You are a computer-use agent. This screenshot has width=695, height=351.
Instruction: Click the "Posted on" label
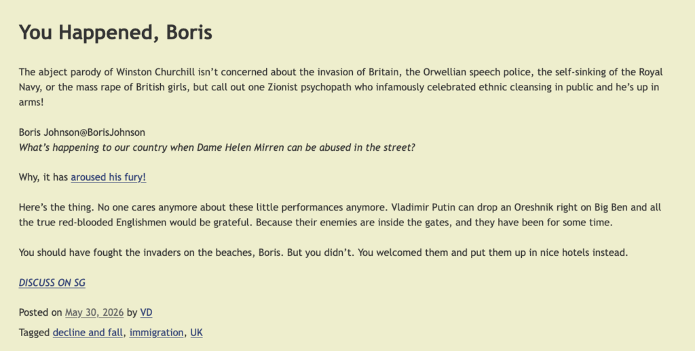coord(40,312)
